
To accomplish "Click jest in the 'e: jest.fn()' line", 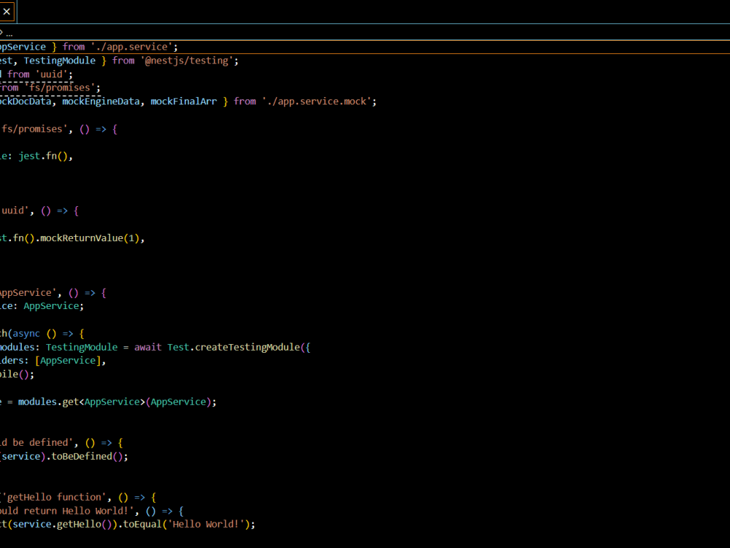I will (x=29, y=156).
